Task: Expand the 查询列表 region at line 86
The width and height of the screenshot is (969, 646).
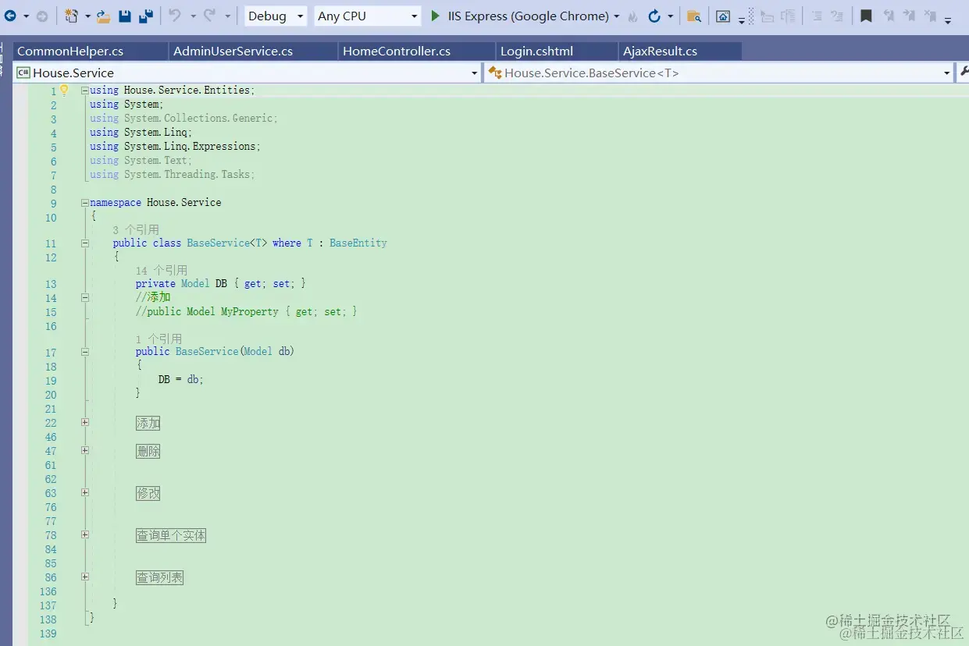Action: 84,577
